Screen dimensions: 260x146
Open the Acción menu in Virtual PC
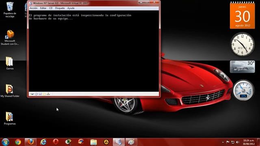33,8
